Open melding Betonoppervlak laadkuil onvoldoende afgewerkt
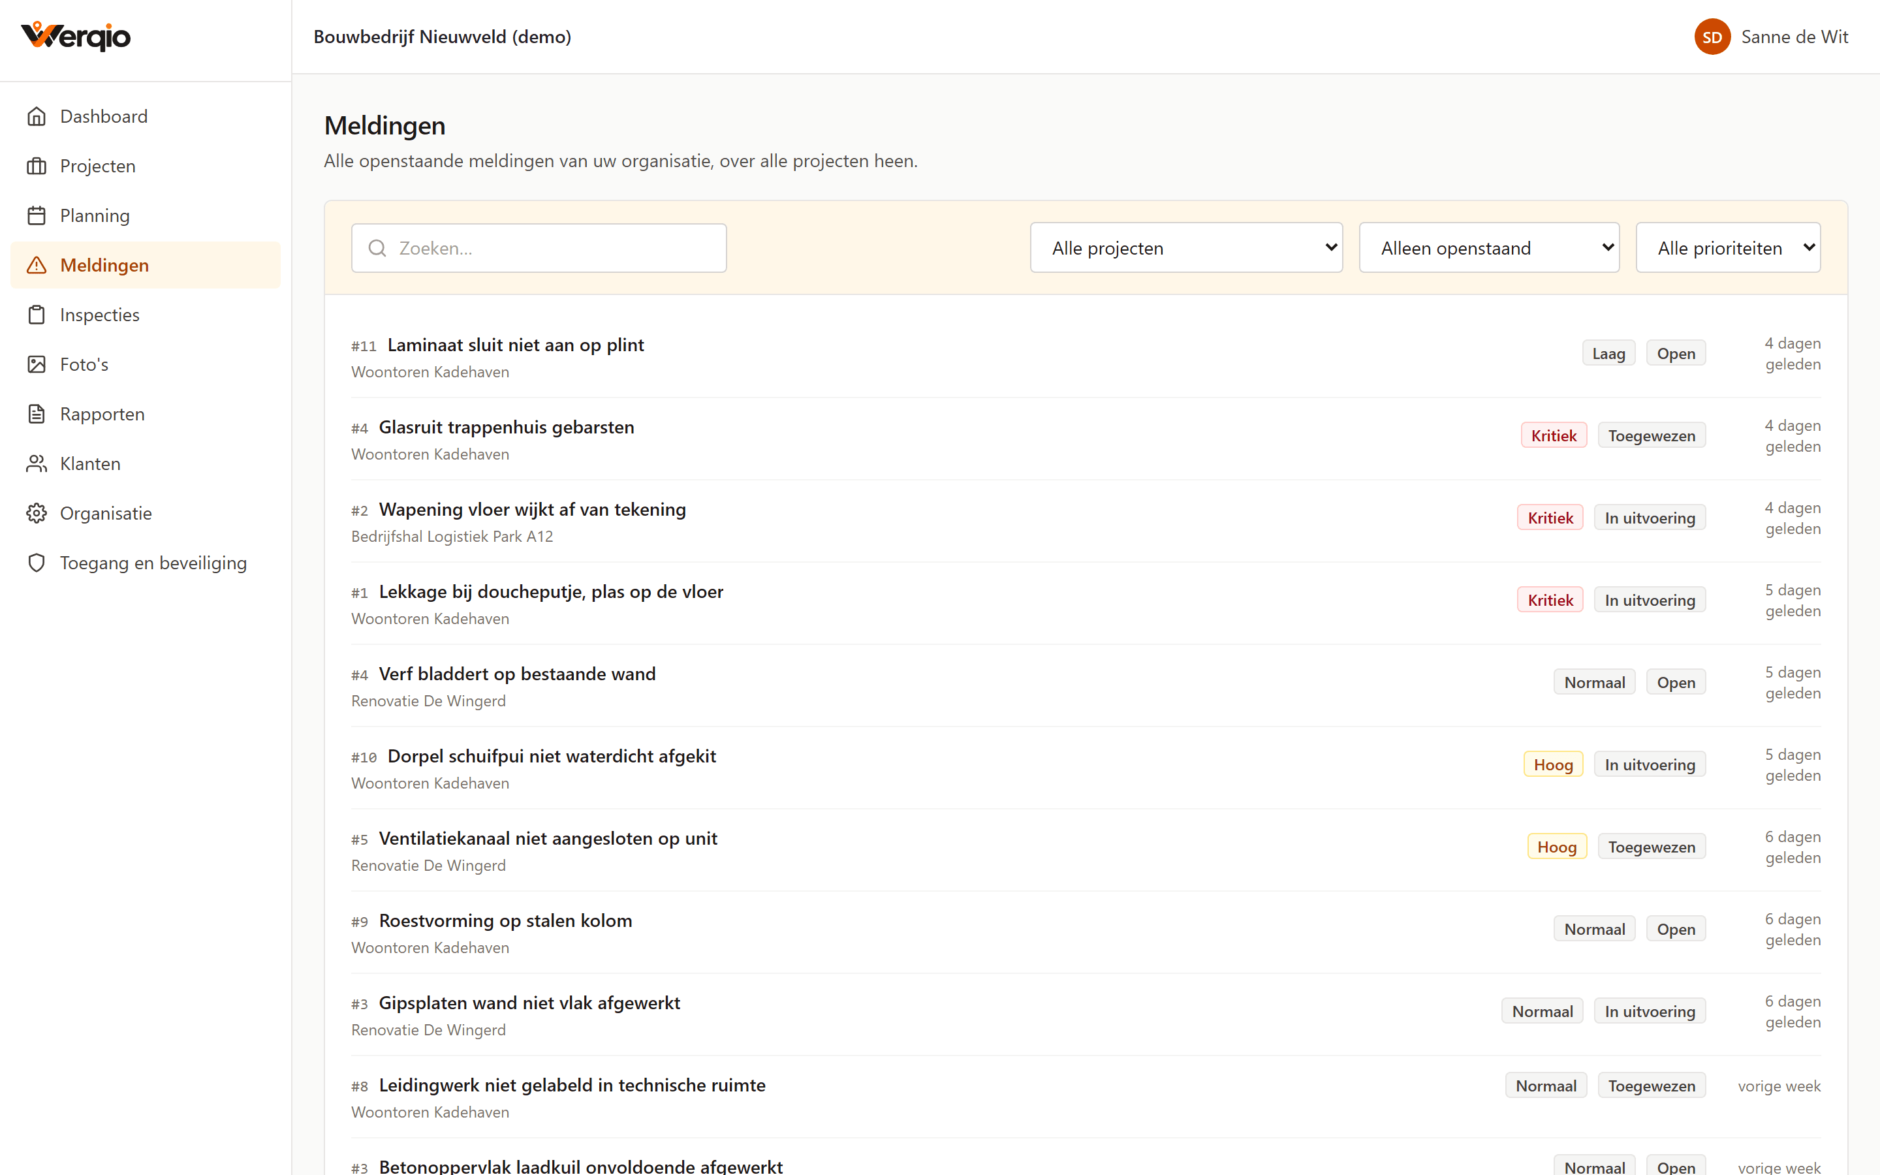Screen dimensions: 1880x1175 pos(580,1166)
